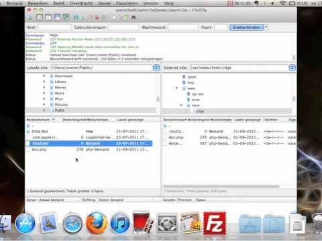Expand the Music folder in local tree
This screenshot has height=241, width=322.
(x=44, y=93)
